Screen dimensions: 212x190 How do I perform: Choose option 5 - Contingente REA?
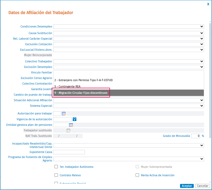(x=128, y=86)
